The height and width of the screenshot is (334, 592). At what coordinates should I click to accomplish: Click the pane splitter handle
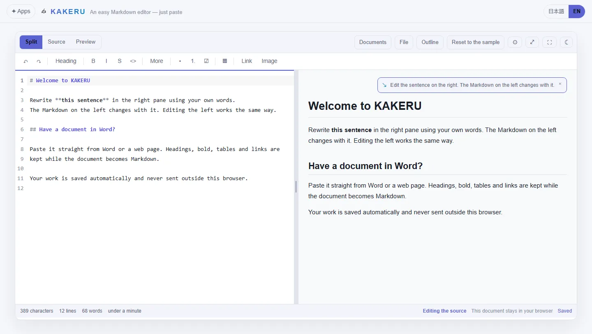point(296,187)
